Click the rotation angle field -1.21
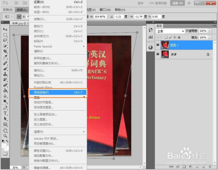This screenshot has width=218, height=170. 119,17
